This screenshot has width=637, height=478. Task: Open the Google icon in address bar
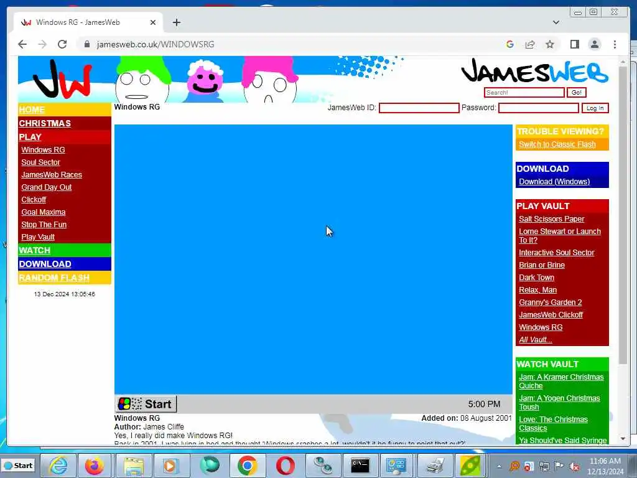click(510, 44)
